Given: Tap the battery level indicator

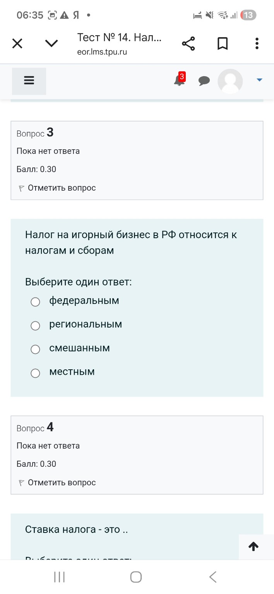Looking at the screenshot, I should pyautogui.click(x=248, y=15).
